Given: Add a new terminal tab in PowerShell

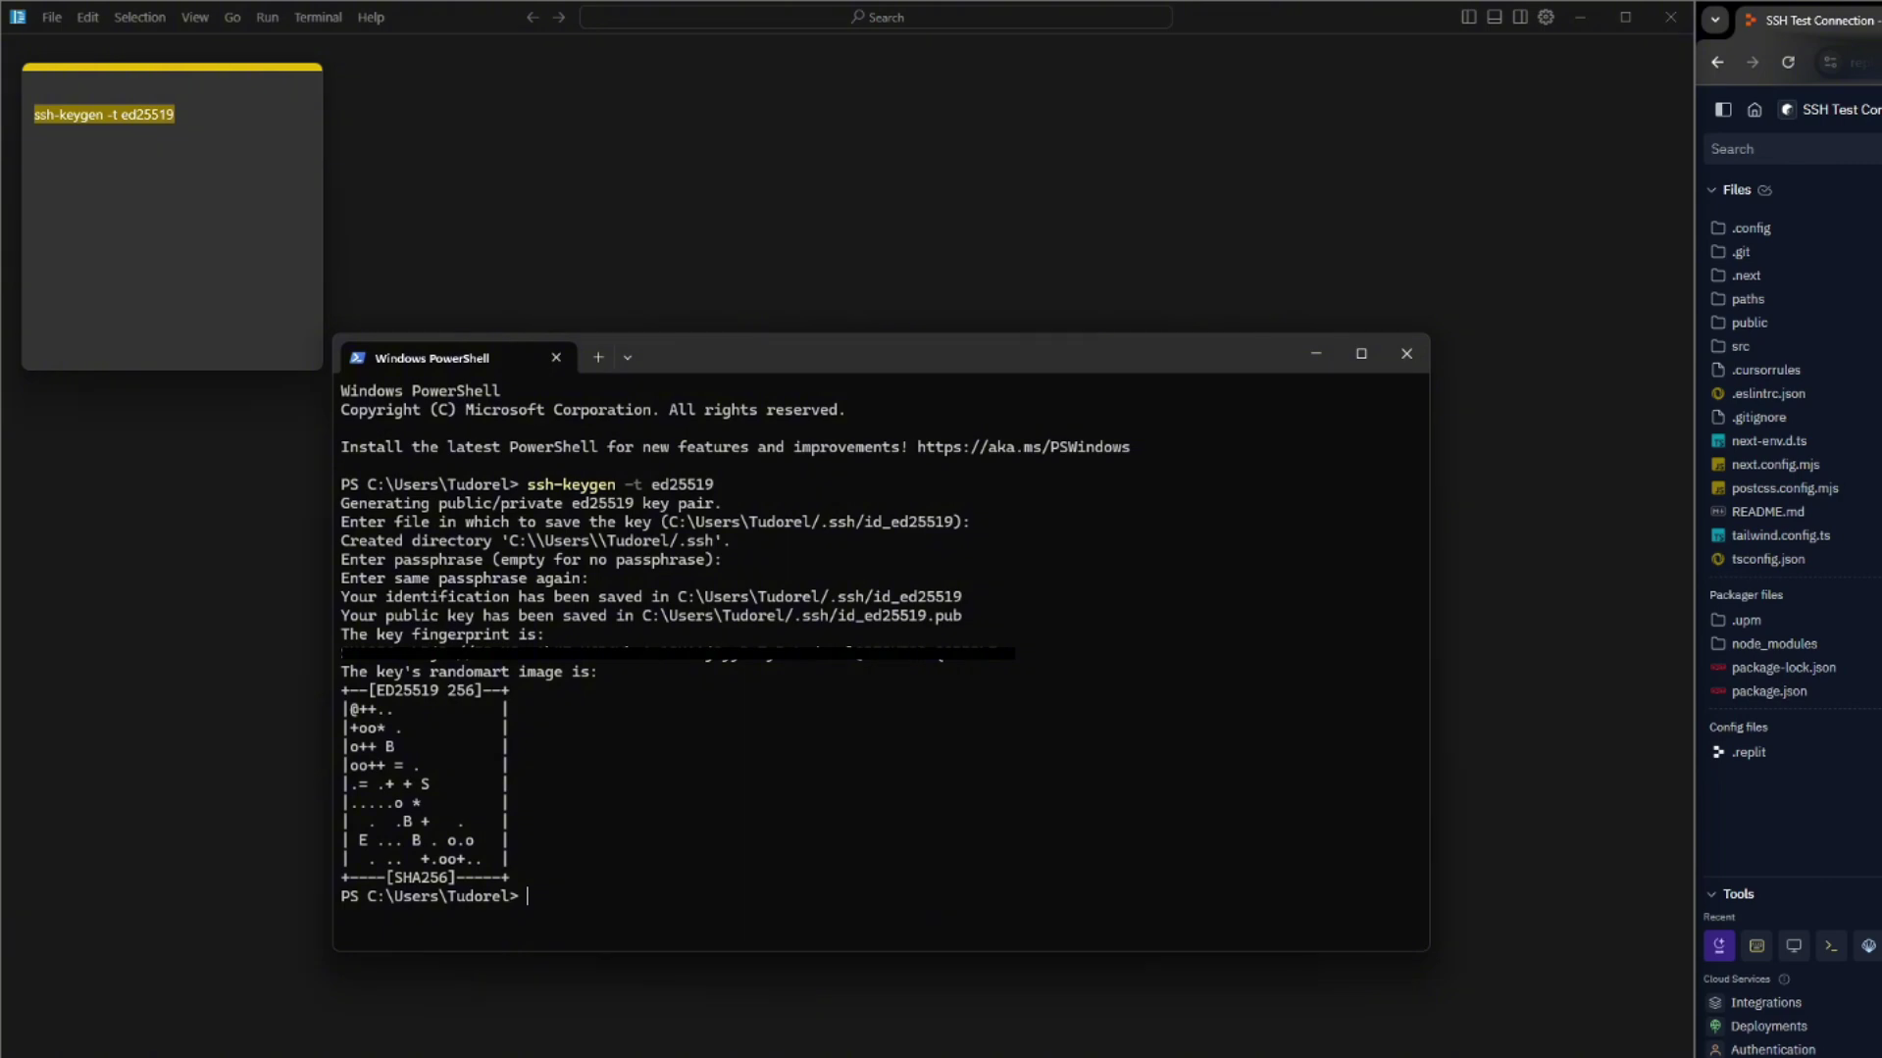Looking at the screenshot, I should click(x=597, y=357).
